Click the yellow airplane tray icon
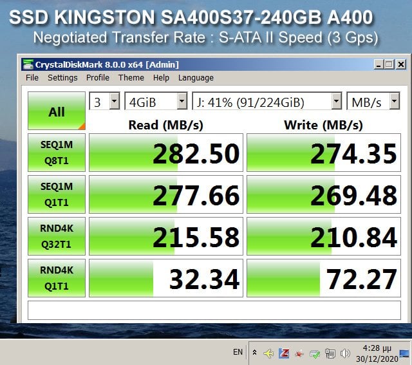Image resolution: width=412 pixels, height=365 pixels. 268,353
